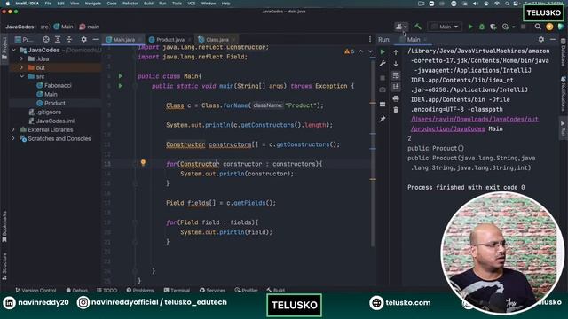
Task: Run with Coverage icon in toolbar
Action: pos(493,27)
